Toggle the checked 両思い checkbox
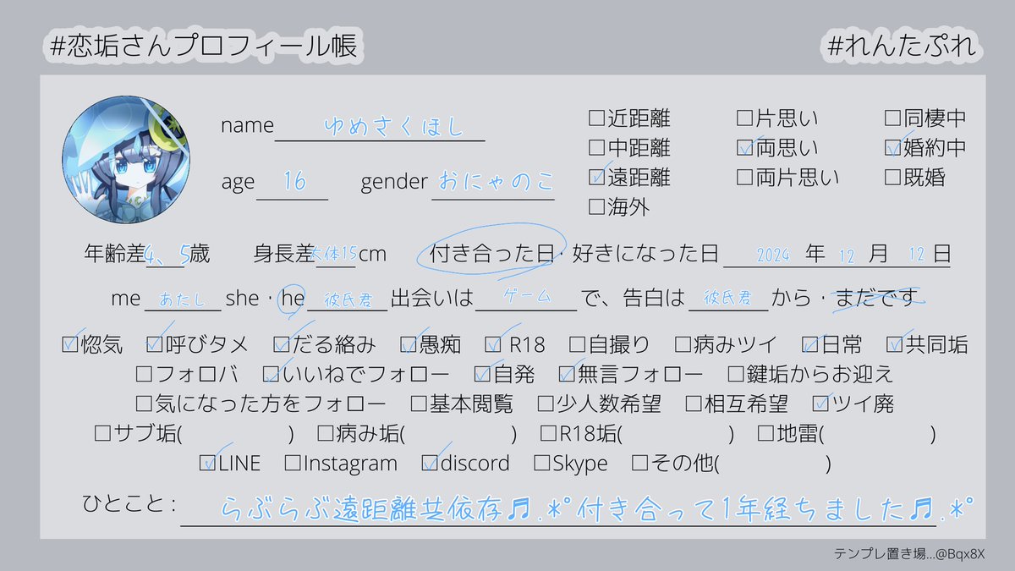This screenshot has width=1015, height=571. pos(745,148)
